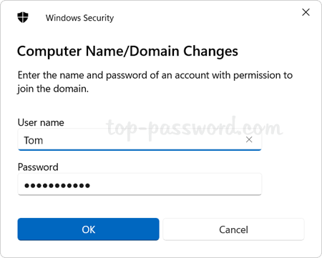Viewport: 322px width, 258px height.
Task: Click the Computer Name/Domain Changes heading
Action: click(127, 51)
